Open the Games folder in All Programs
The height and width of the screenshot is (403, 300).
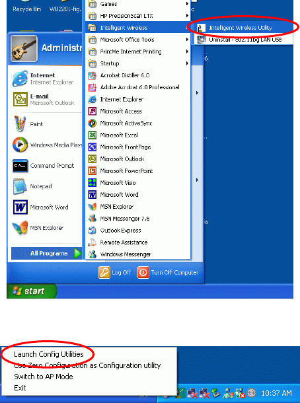[138, 4]
